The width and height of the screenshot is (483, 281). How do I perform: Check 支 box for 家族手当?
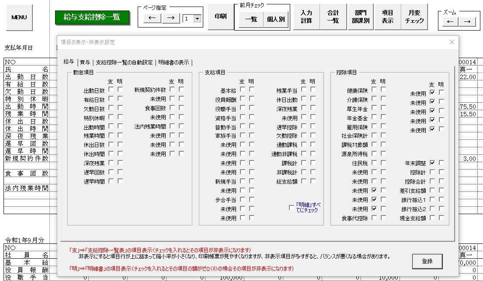[243, 135]
